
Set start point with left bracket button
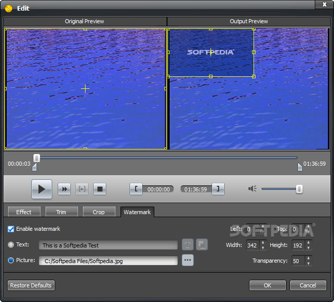pyautogui.click(x=136, y=189)
